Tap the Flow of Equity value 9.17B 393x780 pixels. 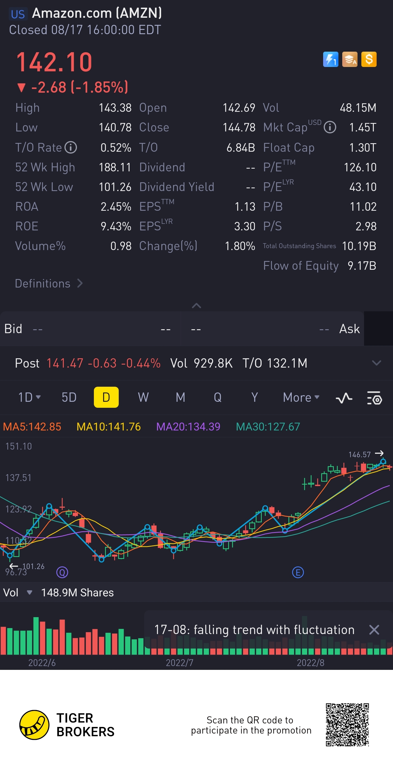click(362, 266)
